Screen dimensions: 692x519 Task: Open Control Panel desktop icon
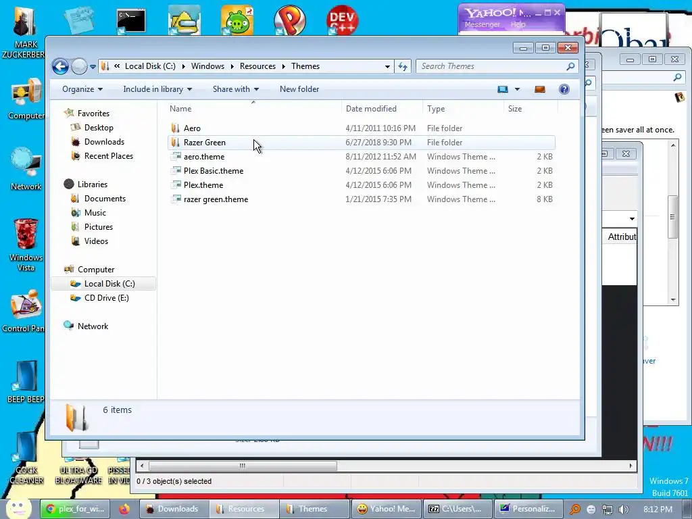(x=24, y=310)
